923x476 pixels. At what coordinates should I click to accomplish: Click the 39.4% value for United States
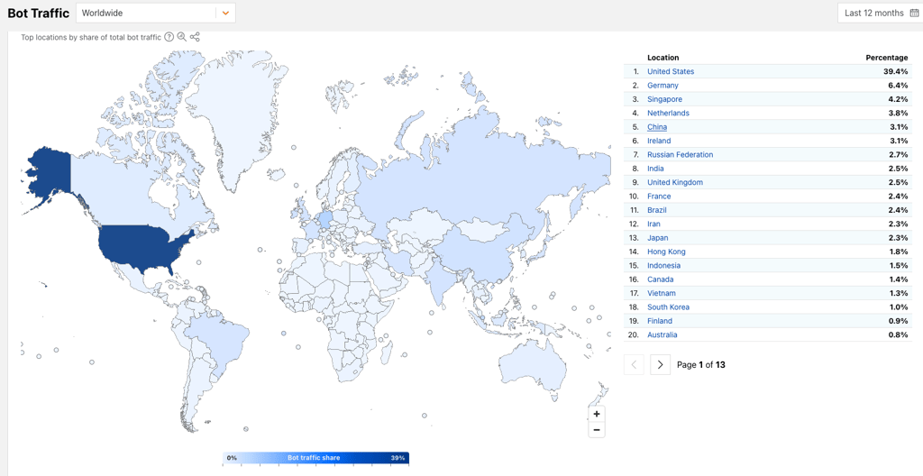click(895, 71)
